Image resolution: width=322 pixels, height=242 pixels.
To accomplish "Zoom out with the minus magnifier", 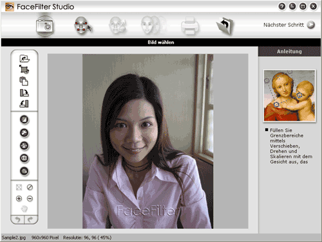I will point(30,198).
